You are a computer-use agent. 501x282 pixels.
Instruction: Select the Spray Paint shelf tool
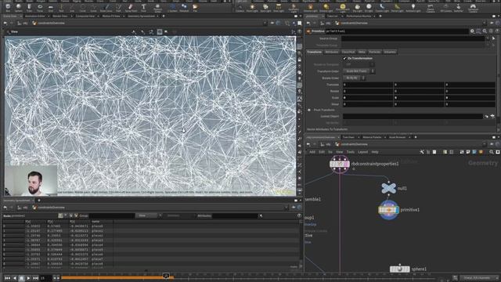point(131,7)
